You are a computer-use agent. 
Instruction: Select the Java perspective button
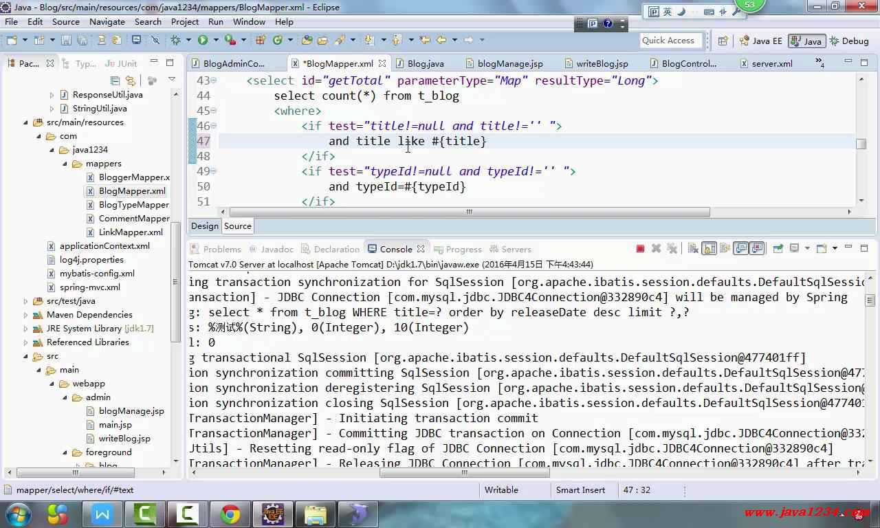tap(806, 41)
